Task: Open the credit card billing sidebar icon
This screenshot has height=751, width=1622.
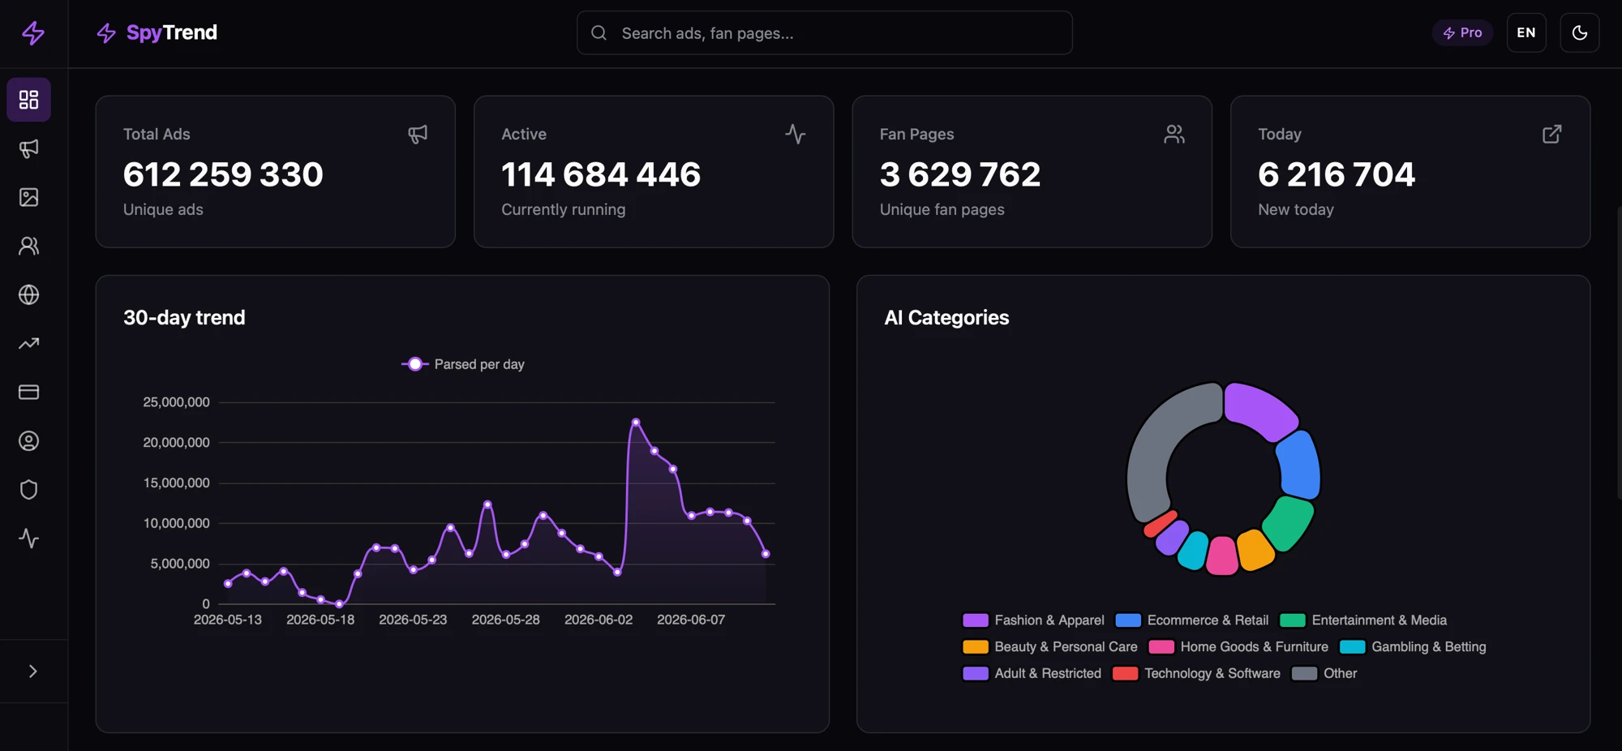Action: tap(28, 392)
